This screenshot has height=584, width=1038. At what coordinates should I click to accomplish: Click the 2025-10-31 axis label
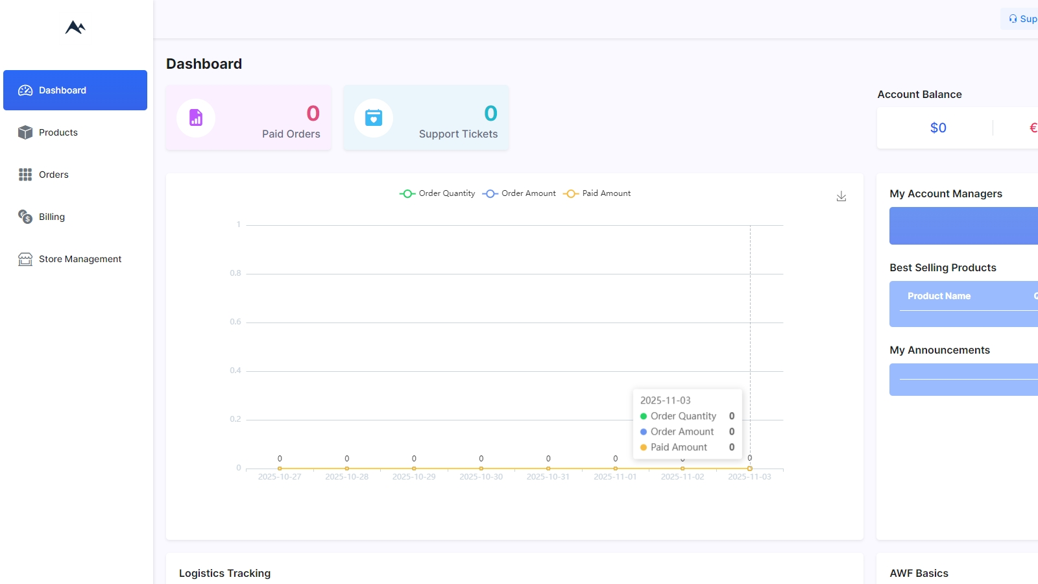coord(548,477)
